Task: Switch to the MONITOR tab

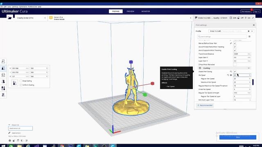Action: tap(146, 11)
